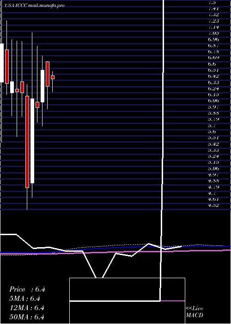The height and width of the screenshot is (324, 231).
Task: Click the 5.06 price axis label
Action: (x=213, y=168)
